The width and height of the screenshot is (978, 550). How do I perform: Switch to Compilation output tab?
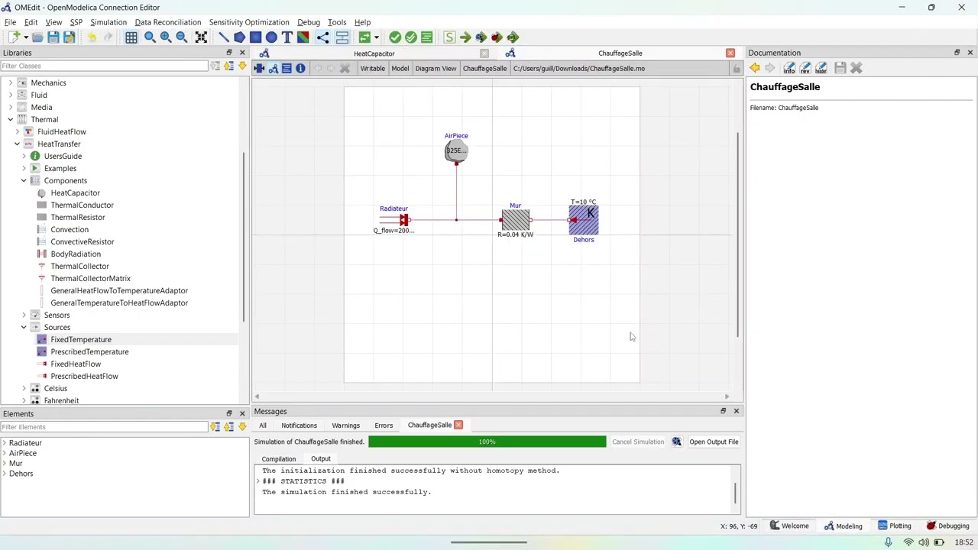(x=279, y=459)
